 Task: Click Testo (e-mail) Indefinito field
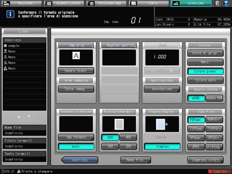24,159
